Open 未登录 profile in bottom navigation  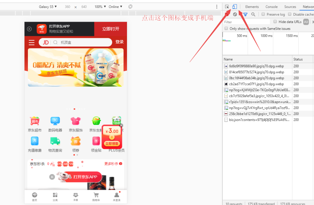coord(117,197)
